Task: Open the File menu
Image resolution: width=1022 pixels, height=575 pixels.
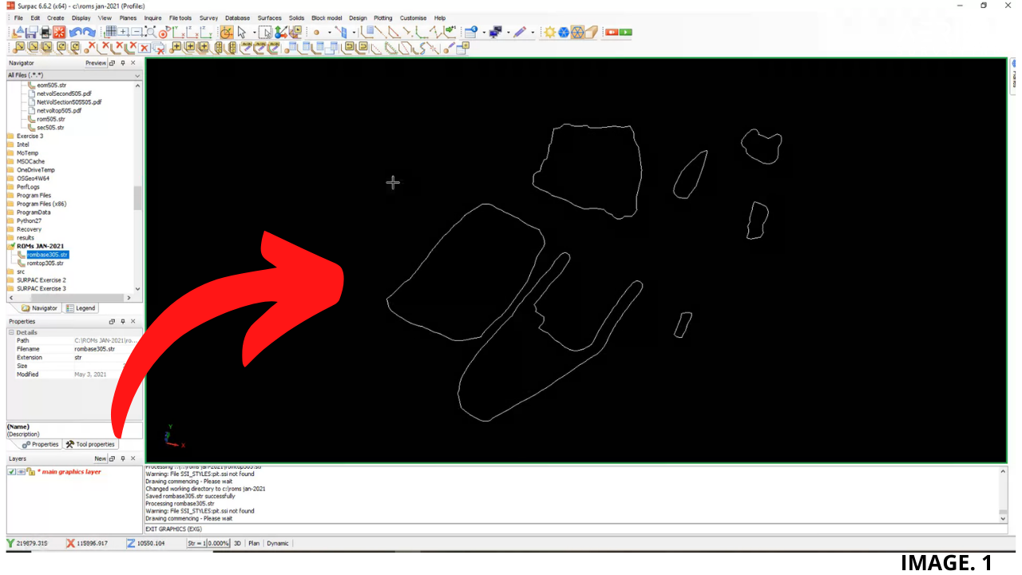Action: pos(19,18)
